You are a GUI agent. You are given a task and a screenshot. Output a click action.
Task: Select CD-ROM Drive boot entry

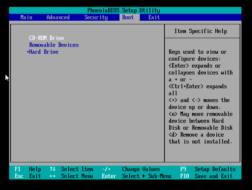click(x=46, y=38)
